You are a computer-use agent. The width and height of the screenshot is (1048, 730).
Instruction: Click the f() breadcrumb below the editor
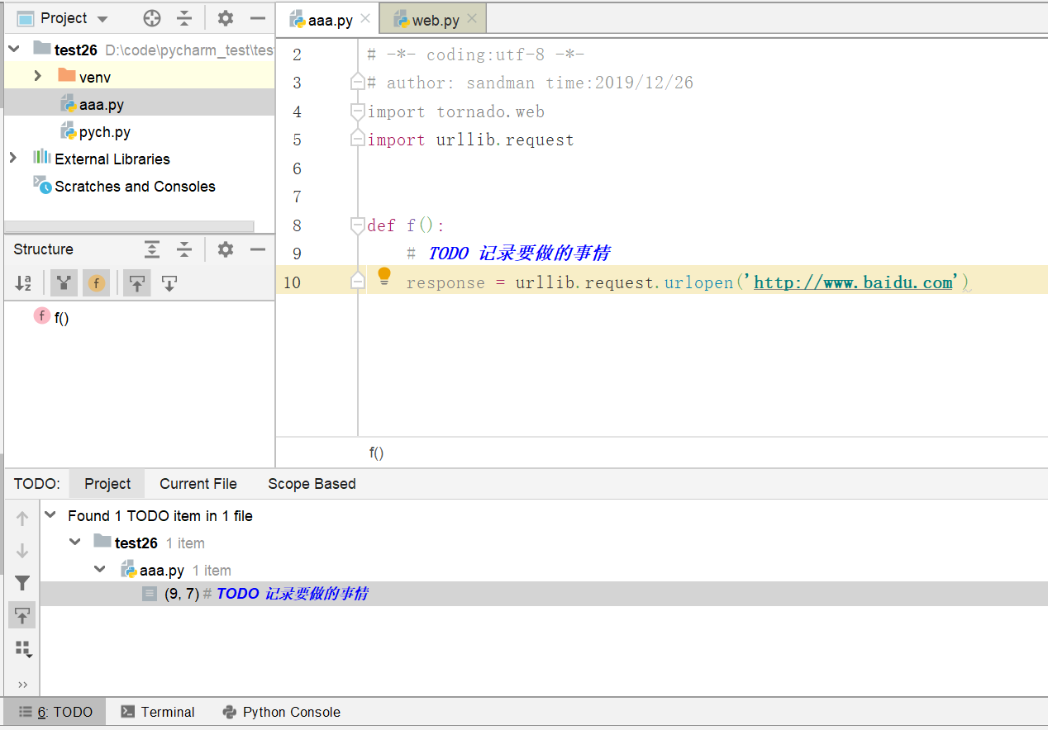click(376, 453)
